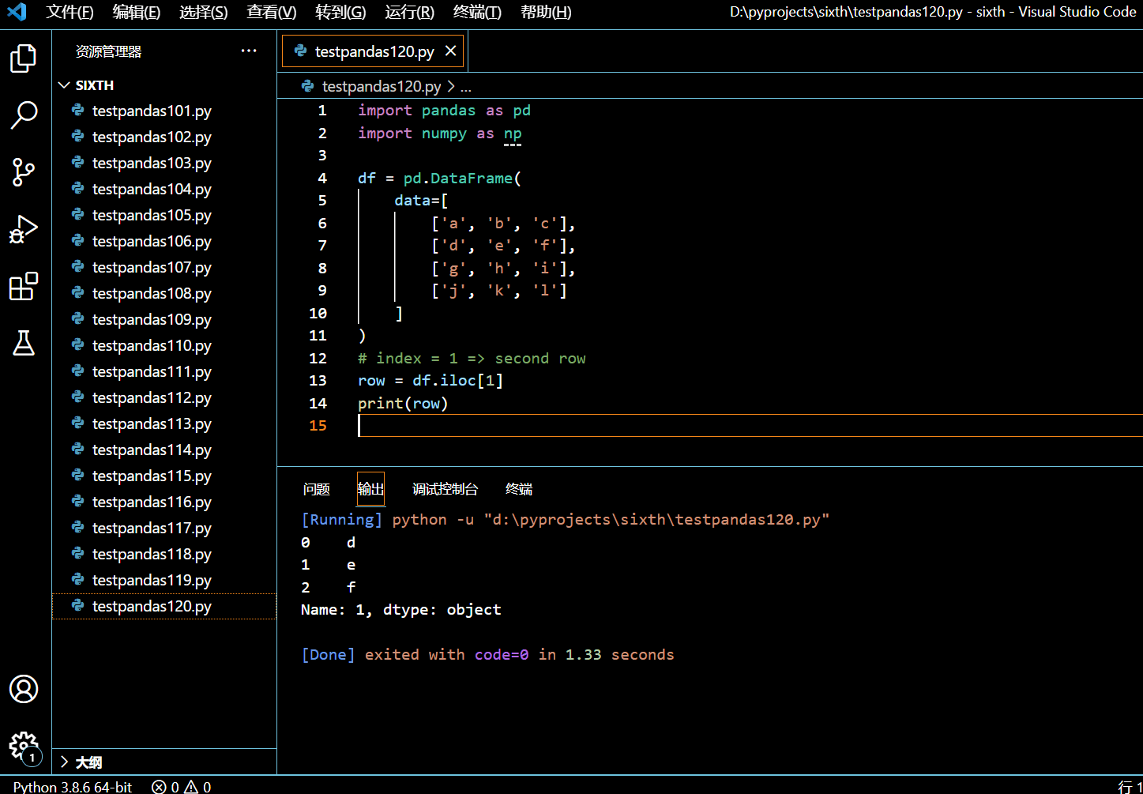Click the warnings count status icon
The image size is (1143, 794).
tap(197, 787)
